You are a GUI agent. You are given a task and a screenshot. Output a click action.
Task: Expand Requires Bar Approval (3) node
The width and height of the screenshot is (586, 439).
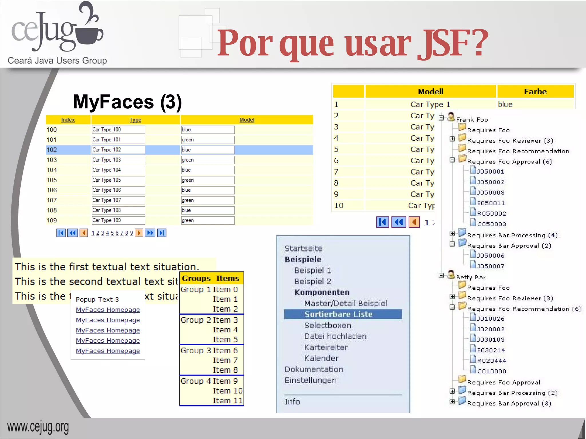452,402
